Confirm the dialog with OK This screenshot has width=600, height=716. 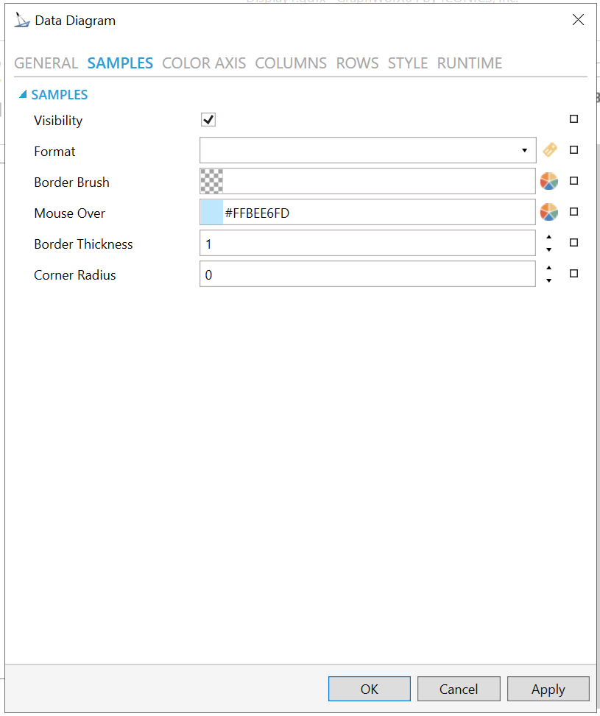(x=369, y=689)
